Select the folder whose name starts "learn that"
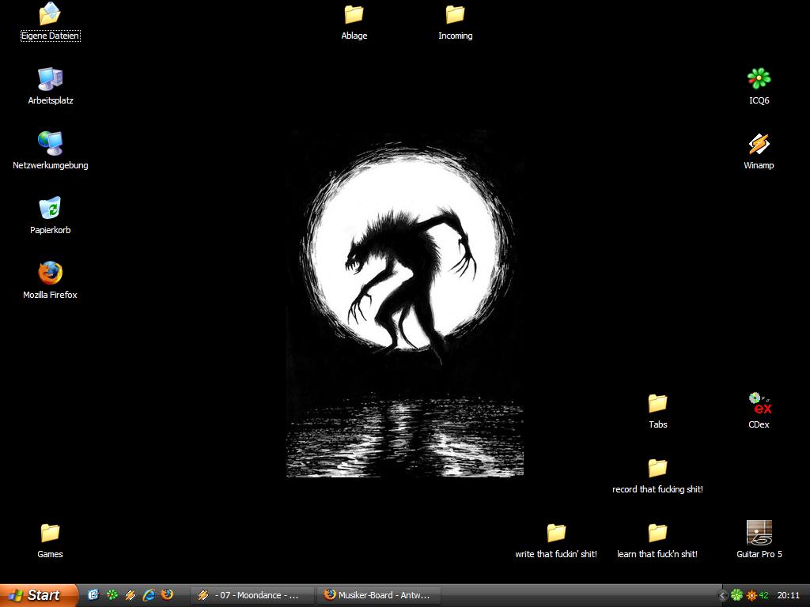Image resolution: width=810 pixels, height=607 pixels. click(x=657, y=540)
